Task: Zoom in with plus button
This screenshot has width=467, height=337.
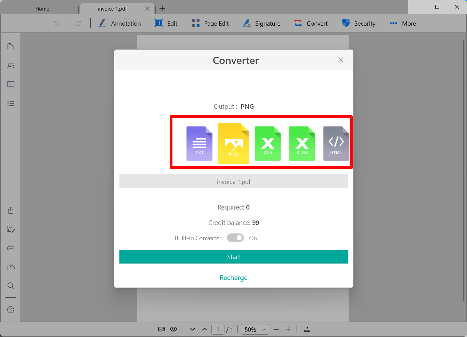Action: tap(288, 329)
